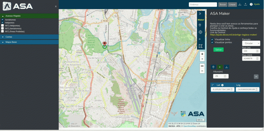
Task: Click the gray 'm' unit button beside Altura
Action: pos(256,77)
